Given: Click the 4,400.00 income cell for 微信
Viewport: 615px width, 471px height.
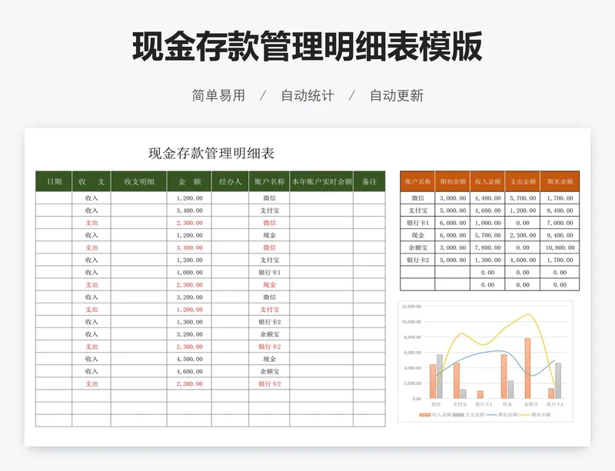Looking at the screenshot, I should tap(487, 198).
